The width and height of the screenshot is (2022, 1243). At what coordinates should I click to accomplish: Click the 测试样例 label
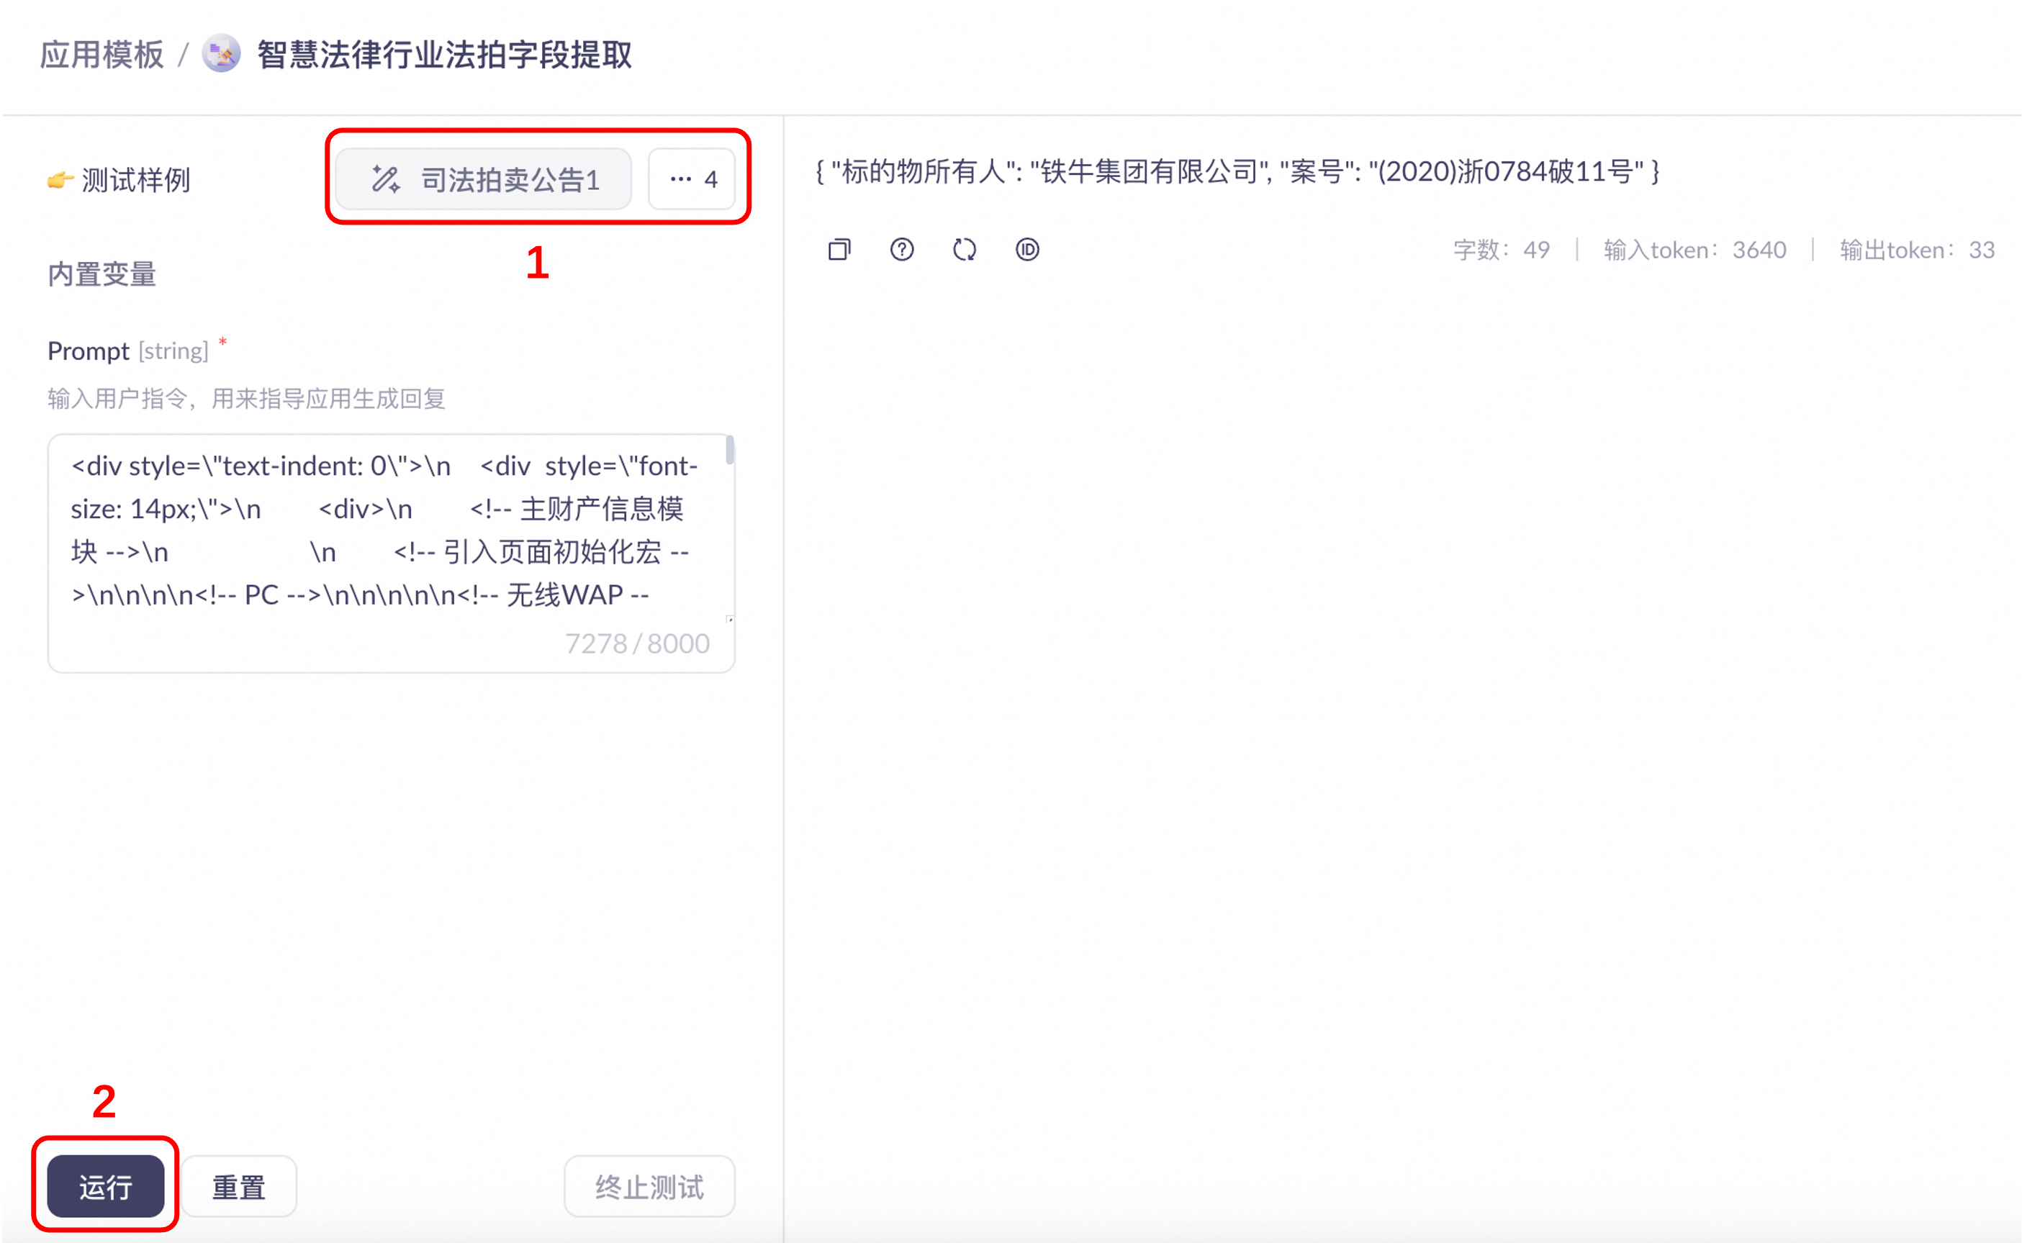(135, 179)
